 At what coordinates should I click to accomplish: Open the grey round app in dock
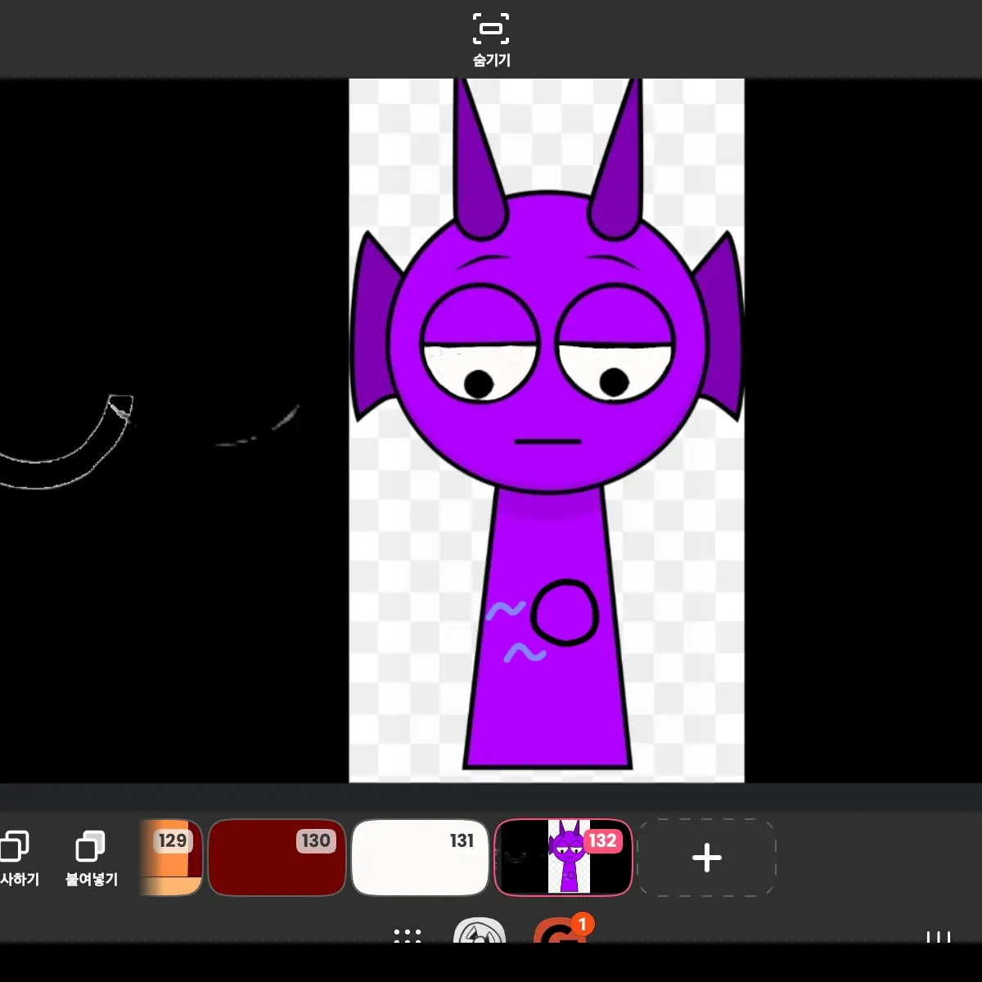click(480, 931)
